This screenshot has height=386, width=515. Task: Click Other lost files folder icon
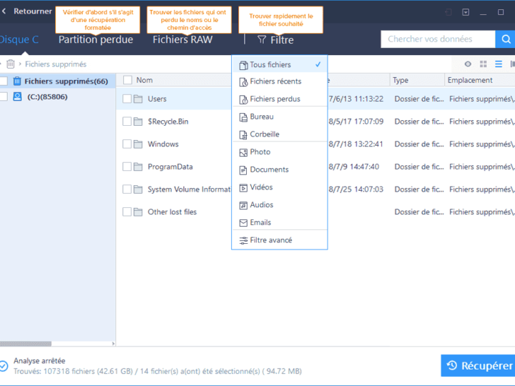[x=138, y=212]
